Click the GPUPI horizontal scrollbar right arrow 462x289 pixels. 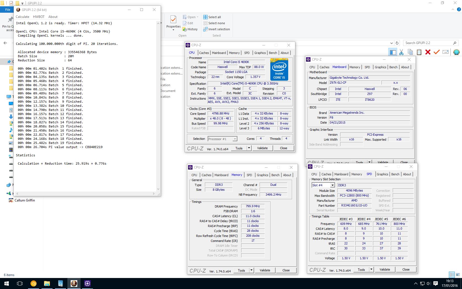[x=153, y=193]
